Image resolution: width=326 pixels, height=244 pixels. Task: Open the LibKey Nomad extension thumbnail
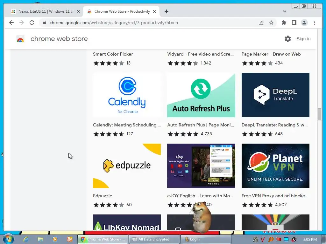pyautogui.click(x=127, y=222)
